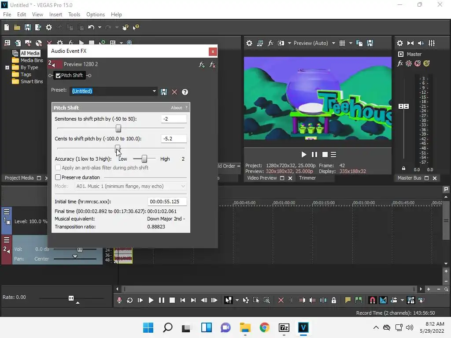
Task: Go to start of timeline
Action: click(183, 300)
